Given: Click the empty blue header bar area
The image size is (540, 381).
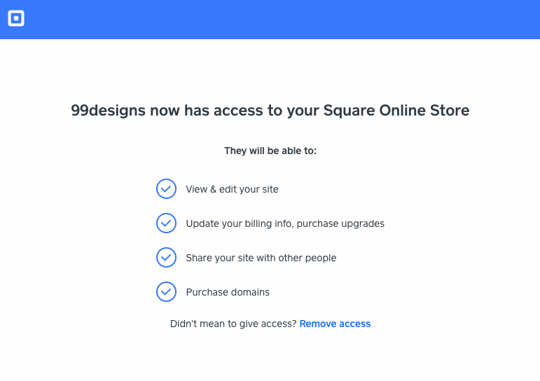Looking at the screenshot, I should click(x=280, y=19).
